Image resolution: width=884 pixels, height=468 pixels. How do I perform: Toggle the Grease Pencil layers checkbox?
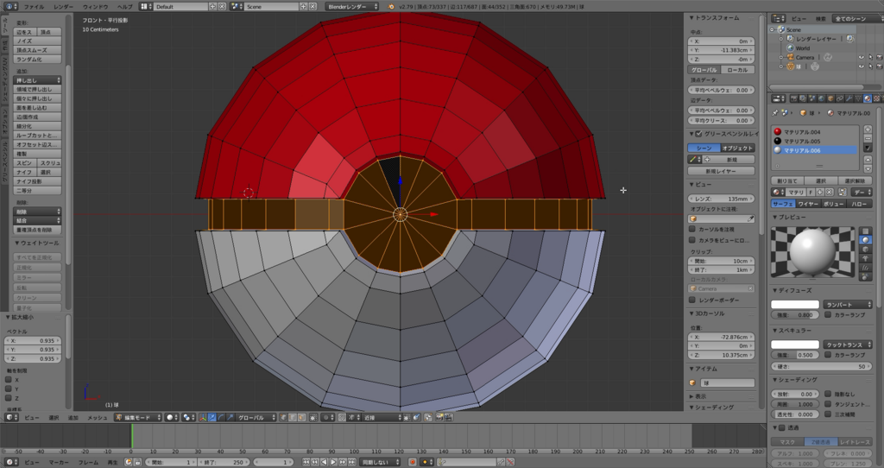pos(698,134)
